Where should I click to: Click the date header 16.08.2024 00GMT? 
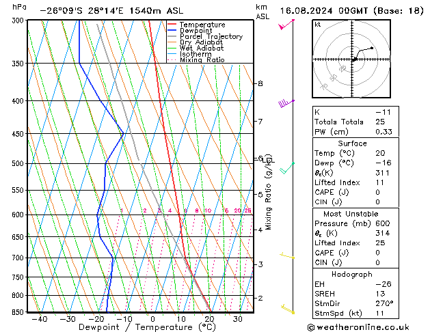(324, 11)
